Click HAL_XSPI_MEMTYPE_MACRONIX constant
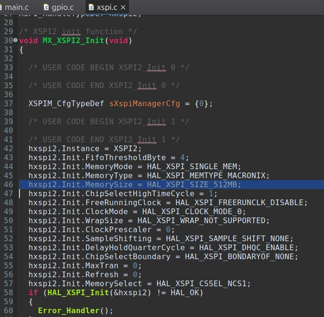 [x=206, y=175]
